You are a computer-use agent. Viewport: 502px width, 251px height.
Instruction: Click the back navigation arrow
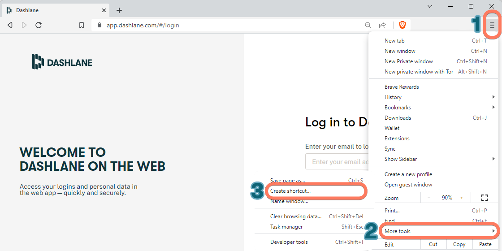[x=10, y=25]
